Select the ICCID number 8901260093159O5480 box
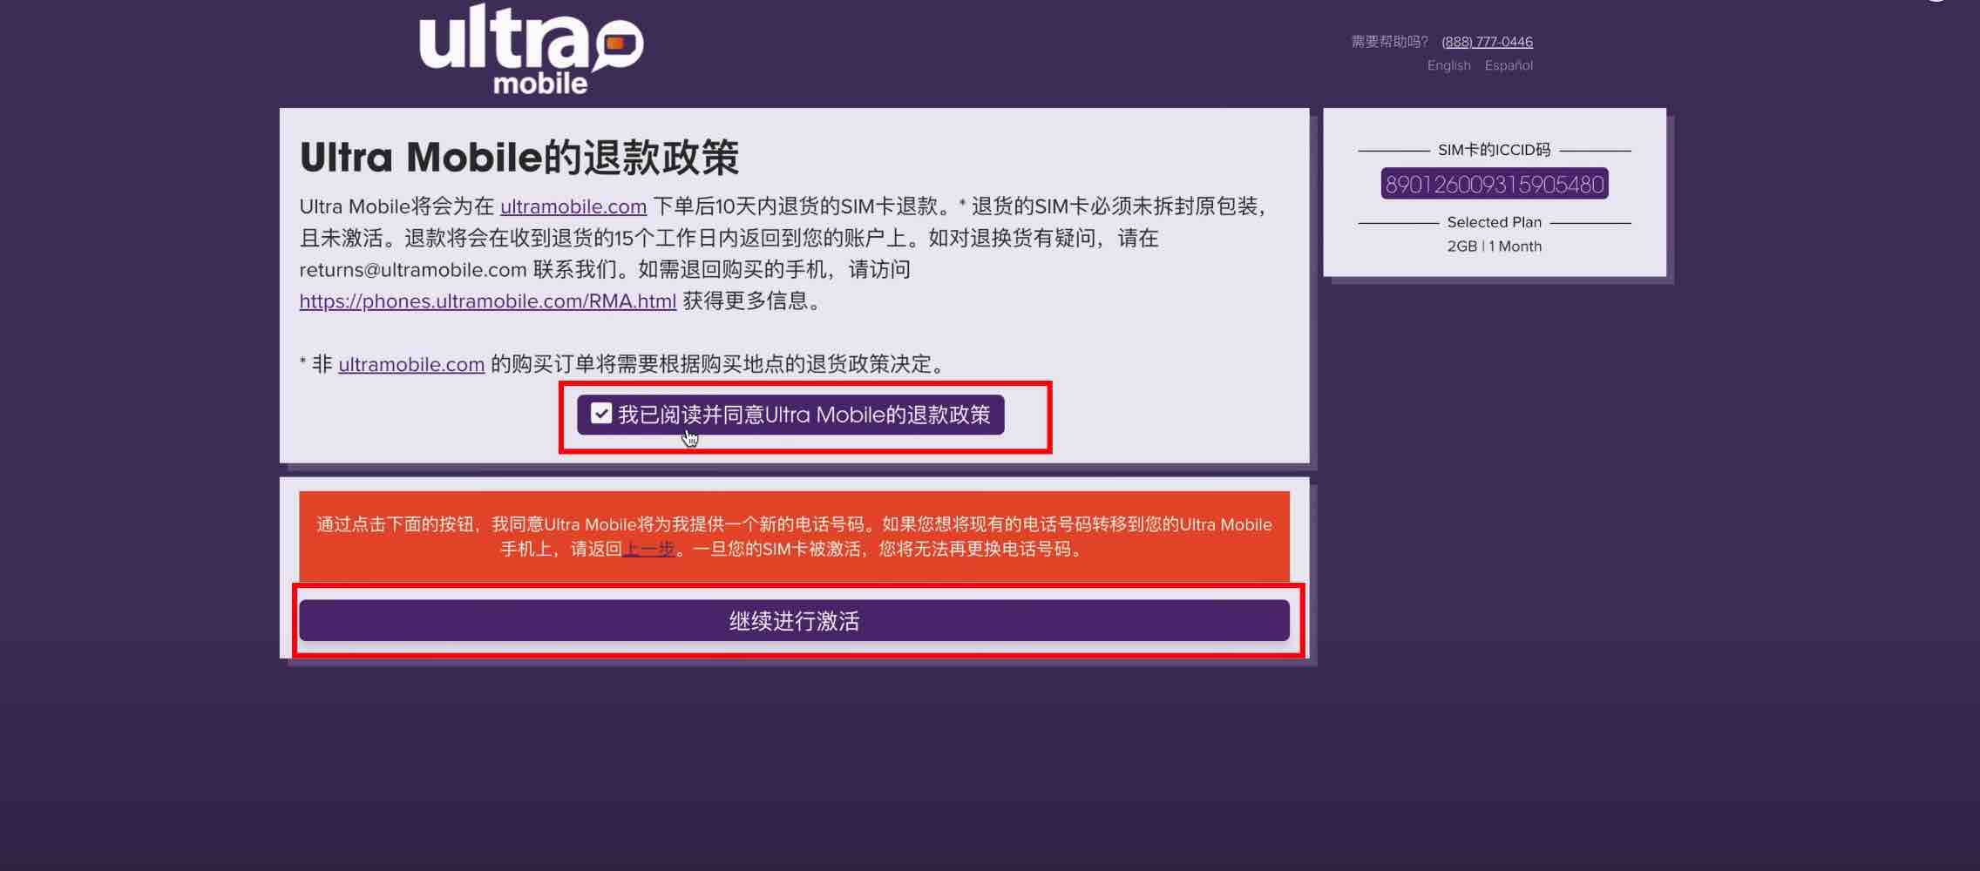Image resolution: width=1980 pixels, height=871 pixels. click(x=1495, y=184)
